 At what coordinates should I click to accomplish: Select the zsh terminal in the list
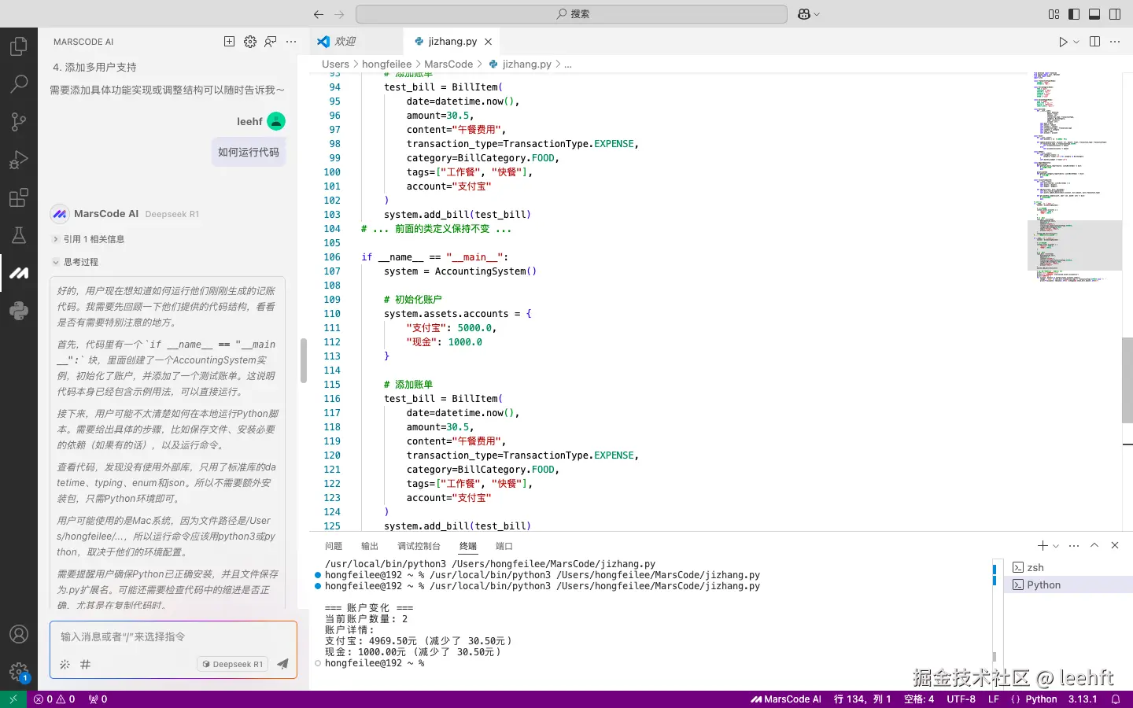1035,566
